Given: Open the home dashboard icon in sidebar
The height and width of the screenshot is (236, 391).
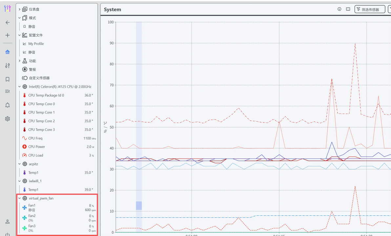Looking at the screenshot, I should pos(8,52).
